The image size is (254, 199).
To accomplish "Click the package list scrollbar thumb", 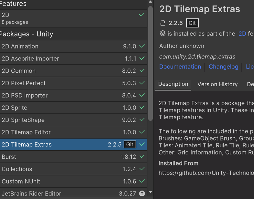I will point(150,63).
